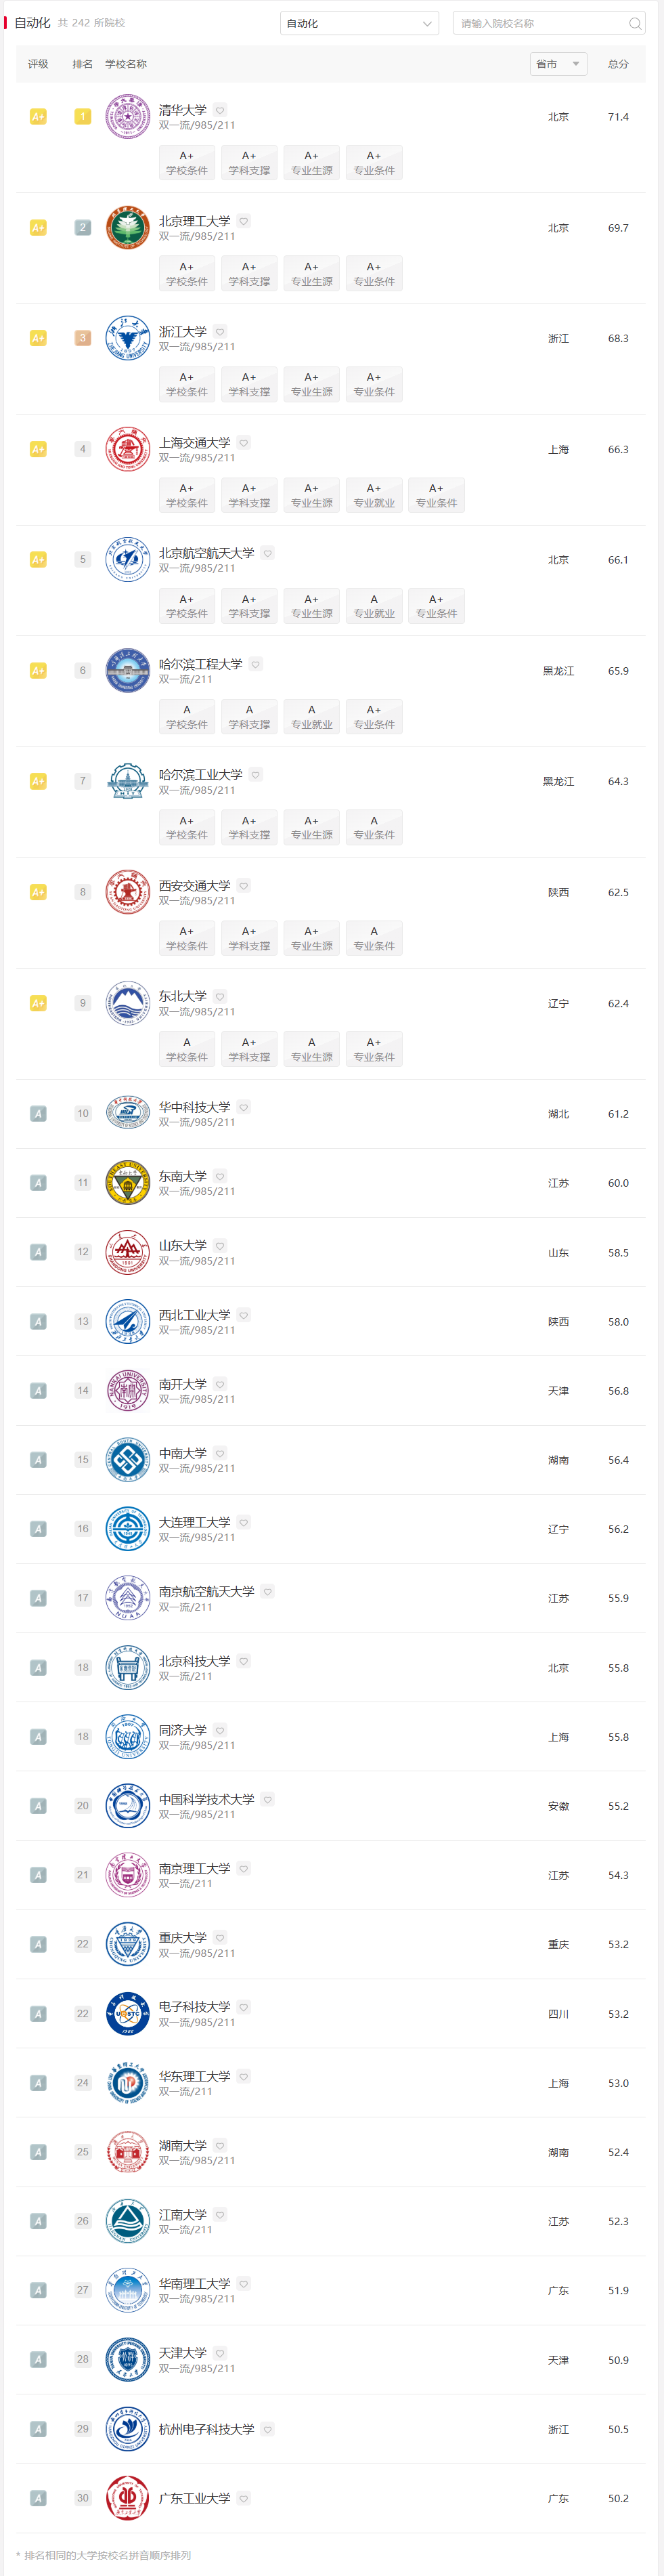Viewport: 664px width, 2576px height.
Task: Select 学科支撑 tag under 清华大学
Action: pos(249,163)
